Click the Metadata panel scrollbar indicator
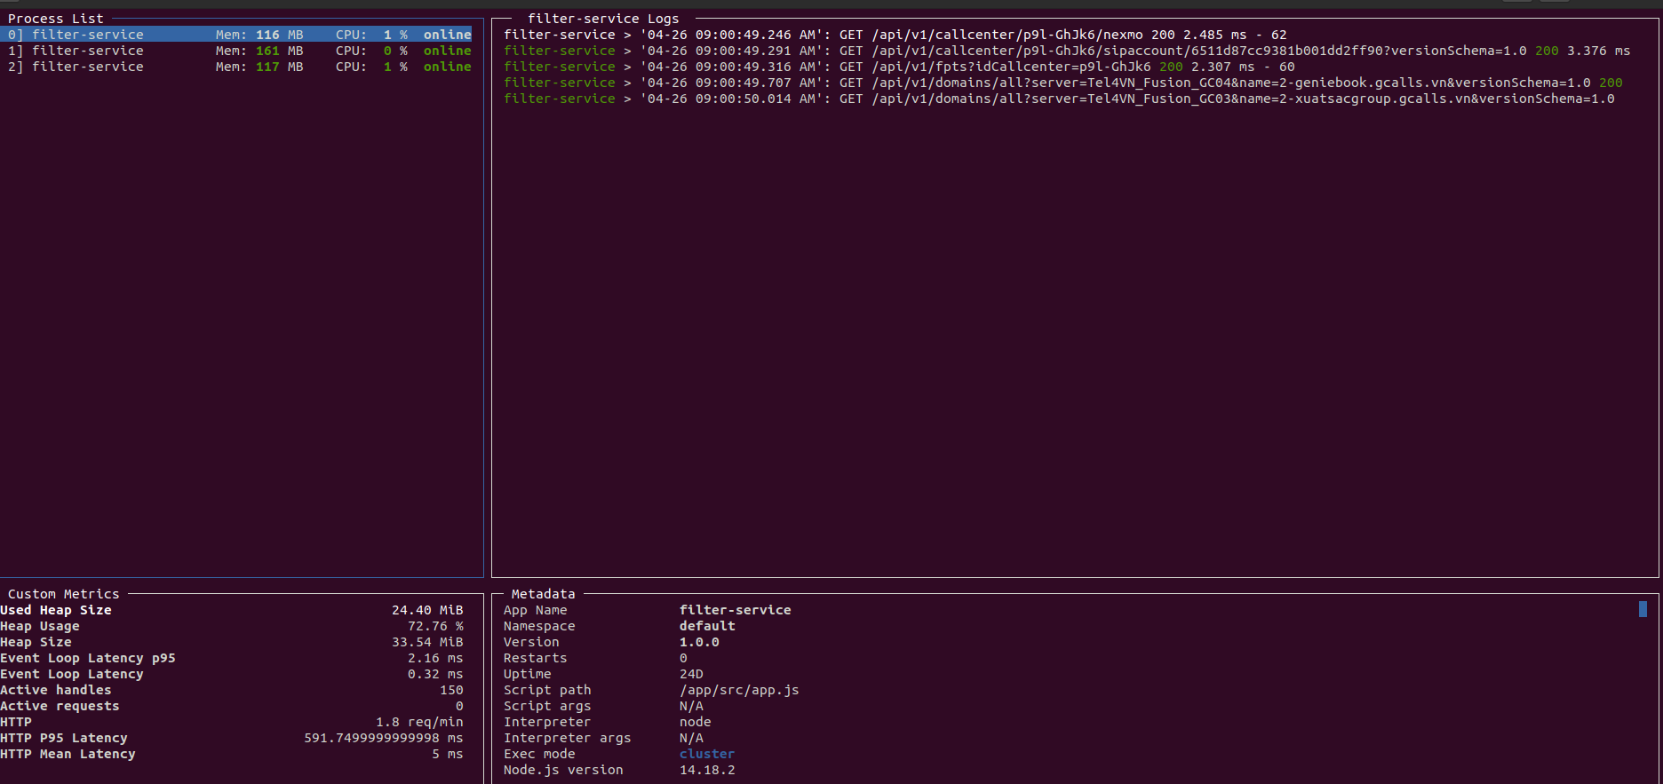 pyautogui.click(x=1643, y=609)
